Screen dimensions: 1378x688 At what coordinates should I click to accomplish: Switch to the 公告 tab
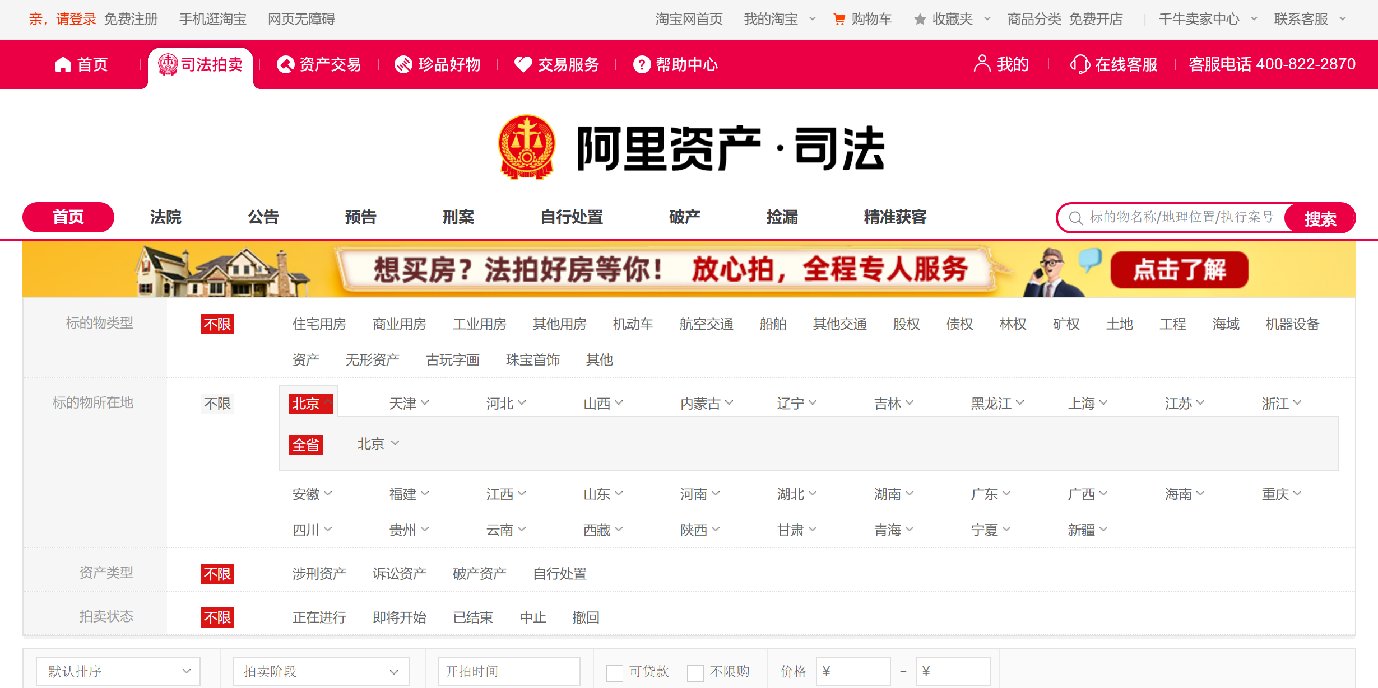[x=263, y=217]
